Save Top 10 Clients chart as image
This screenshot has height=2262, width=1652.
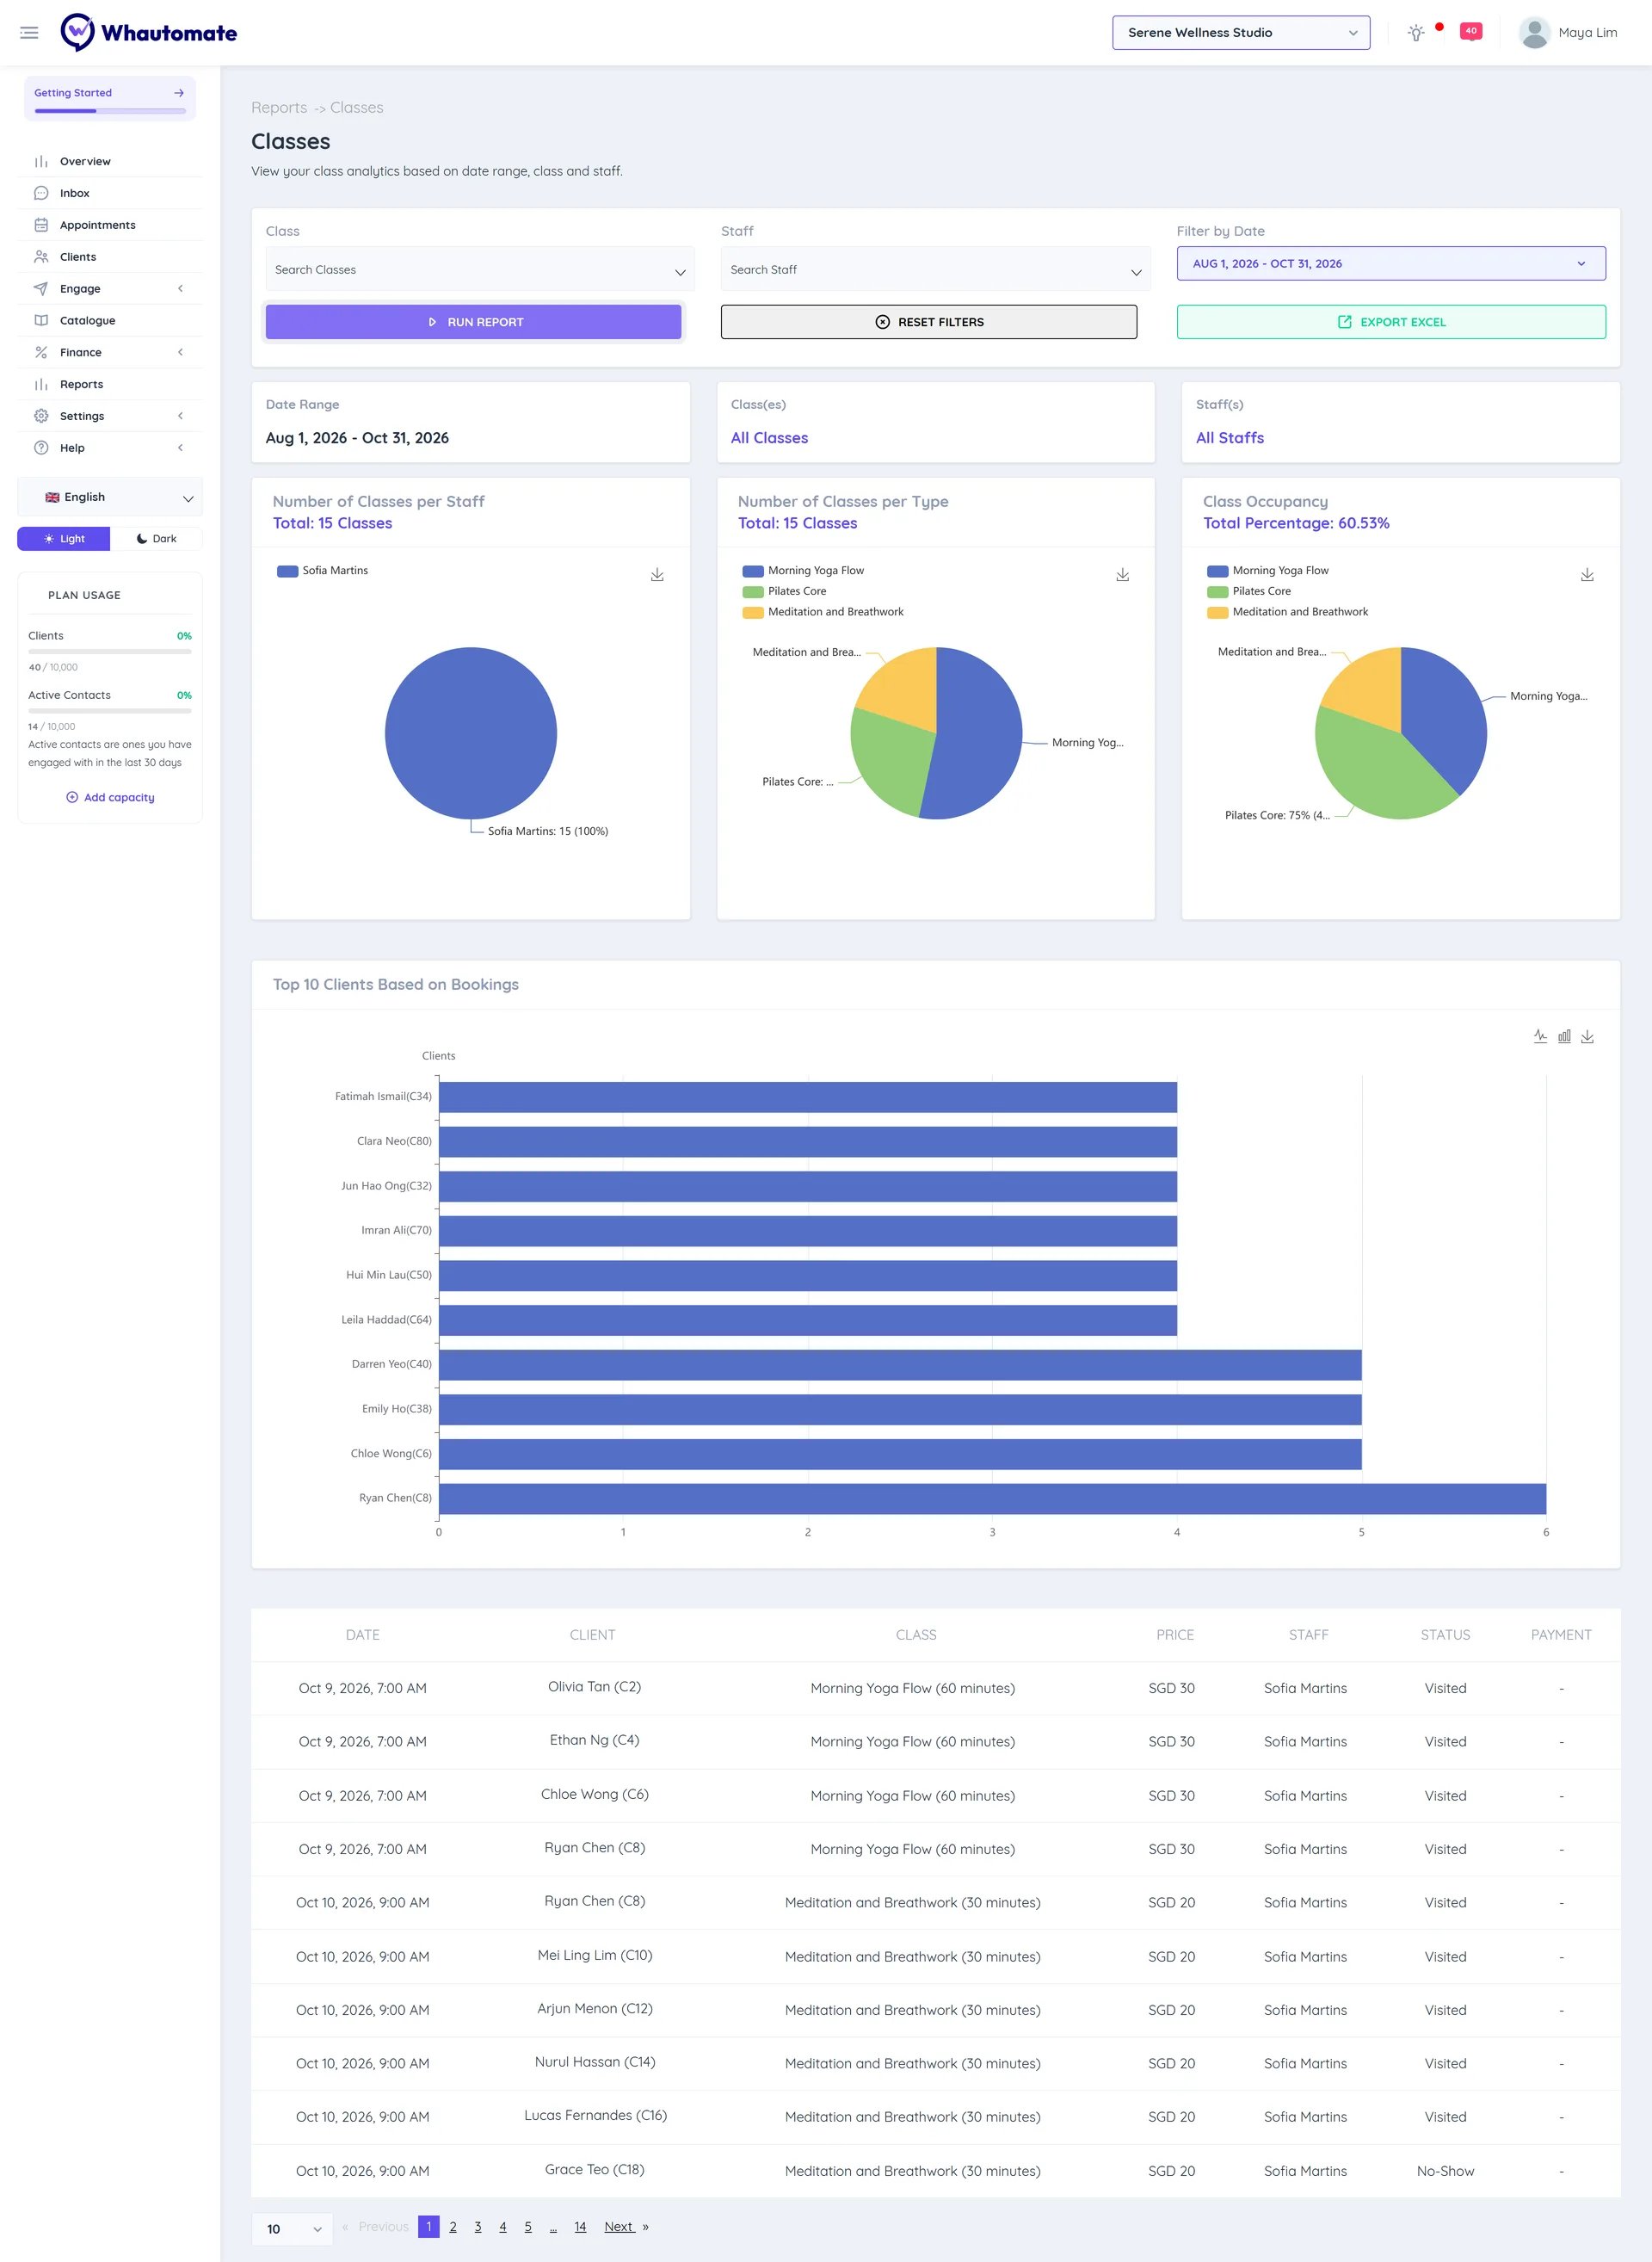pyautogui.click(x=1587, y=1035)
